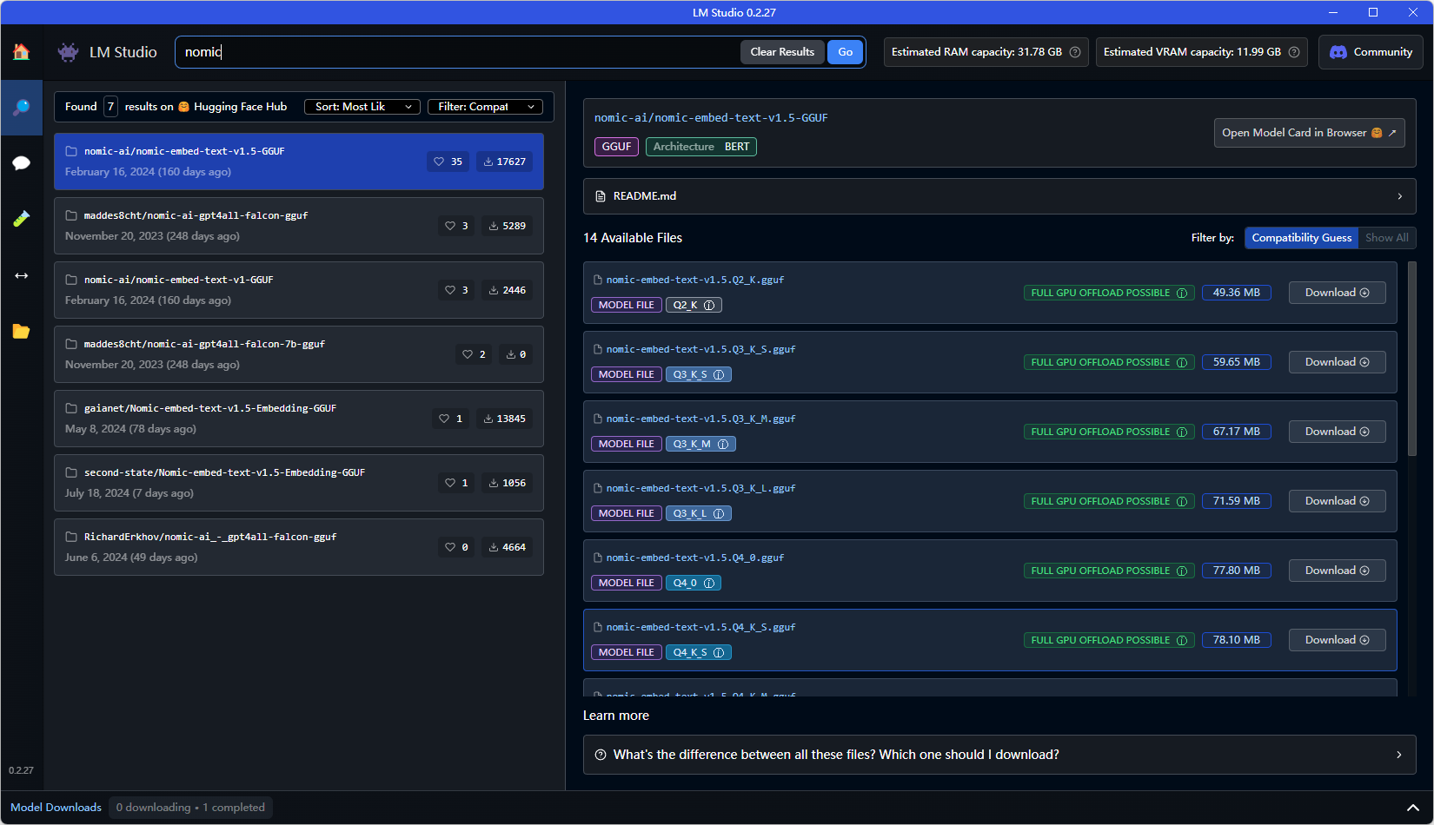
Task: Click the Model Downloads status label
Action: point(56,808)
